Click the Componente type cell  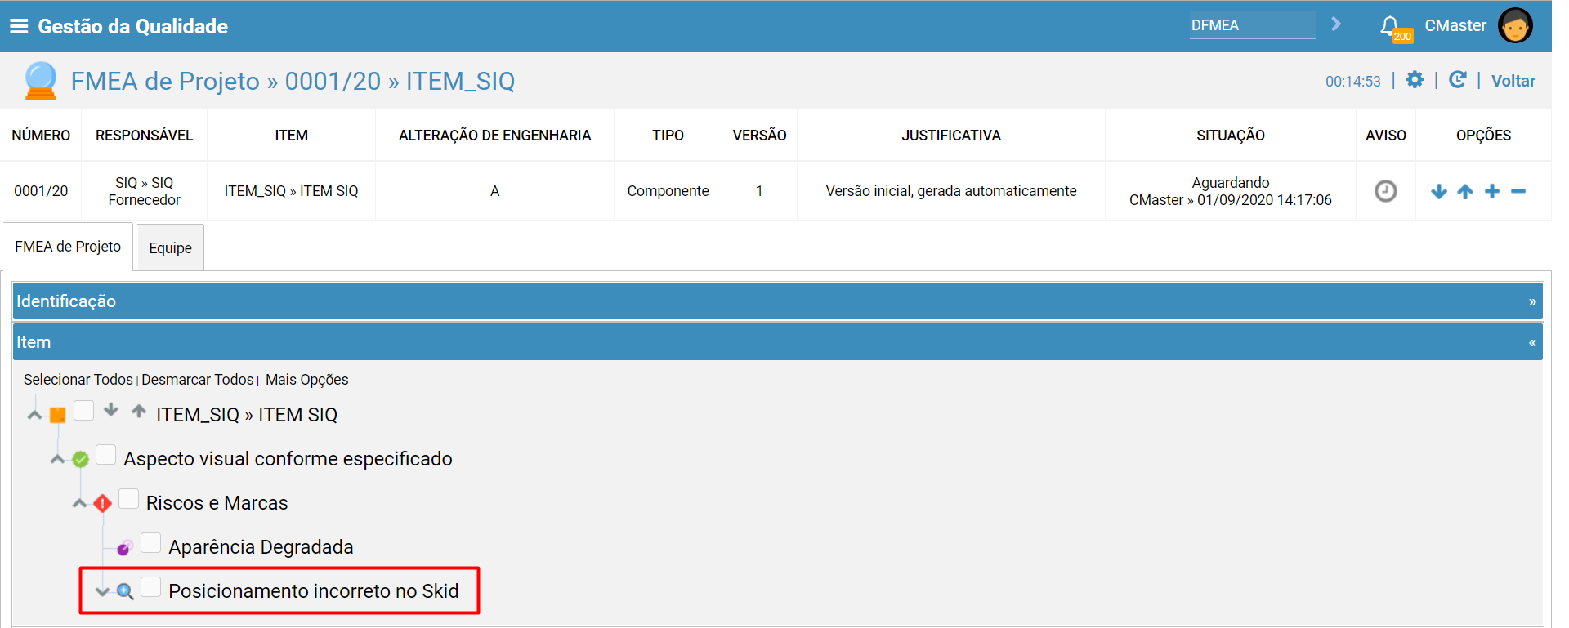pyautogui.click(x=668, y=191)
